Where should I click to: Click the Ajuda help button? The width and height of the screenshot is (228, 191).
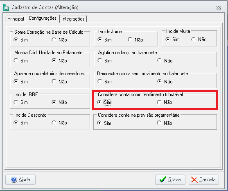point(20,179)
